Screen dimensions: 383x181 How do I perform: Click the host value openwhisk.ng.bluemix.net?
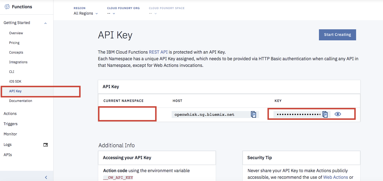(204, 114)
